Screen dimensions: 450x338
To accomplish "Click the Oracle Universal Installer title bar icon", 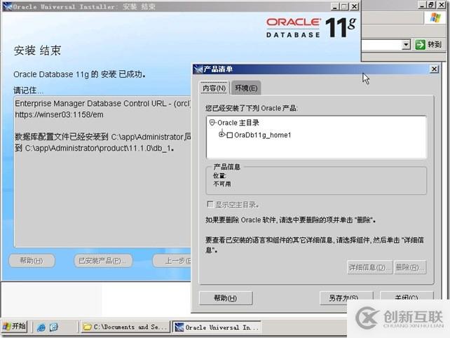I will point(8,6).
